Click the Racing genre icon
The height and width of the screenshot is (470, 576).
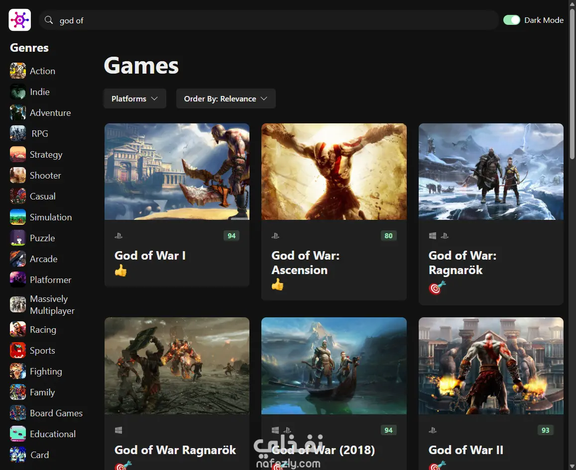pos(17,329)
